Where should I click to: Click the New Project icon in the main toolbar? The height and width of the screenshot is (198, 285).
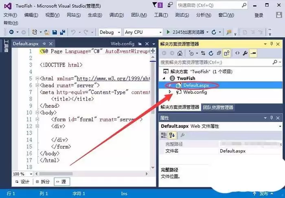pos(34,32)
